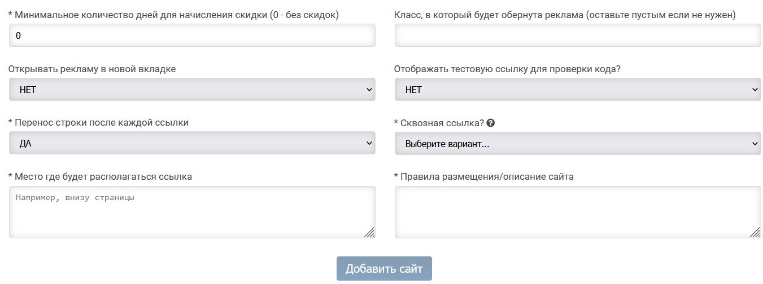Open the Перенос строки после каждой ссылки dropdown
Image resolution: width=763 pixels, height=284 pixels.
pos(192,144)
